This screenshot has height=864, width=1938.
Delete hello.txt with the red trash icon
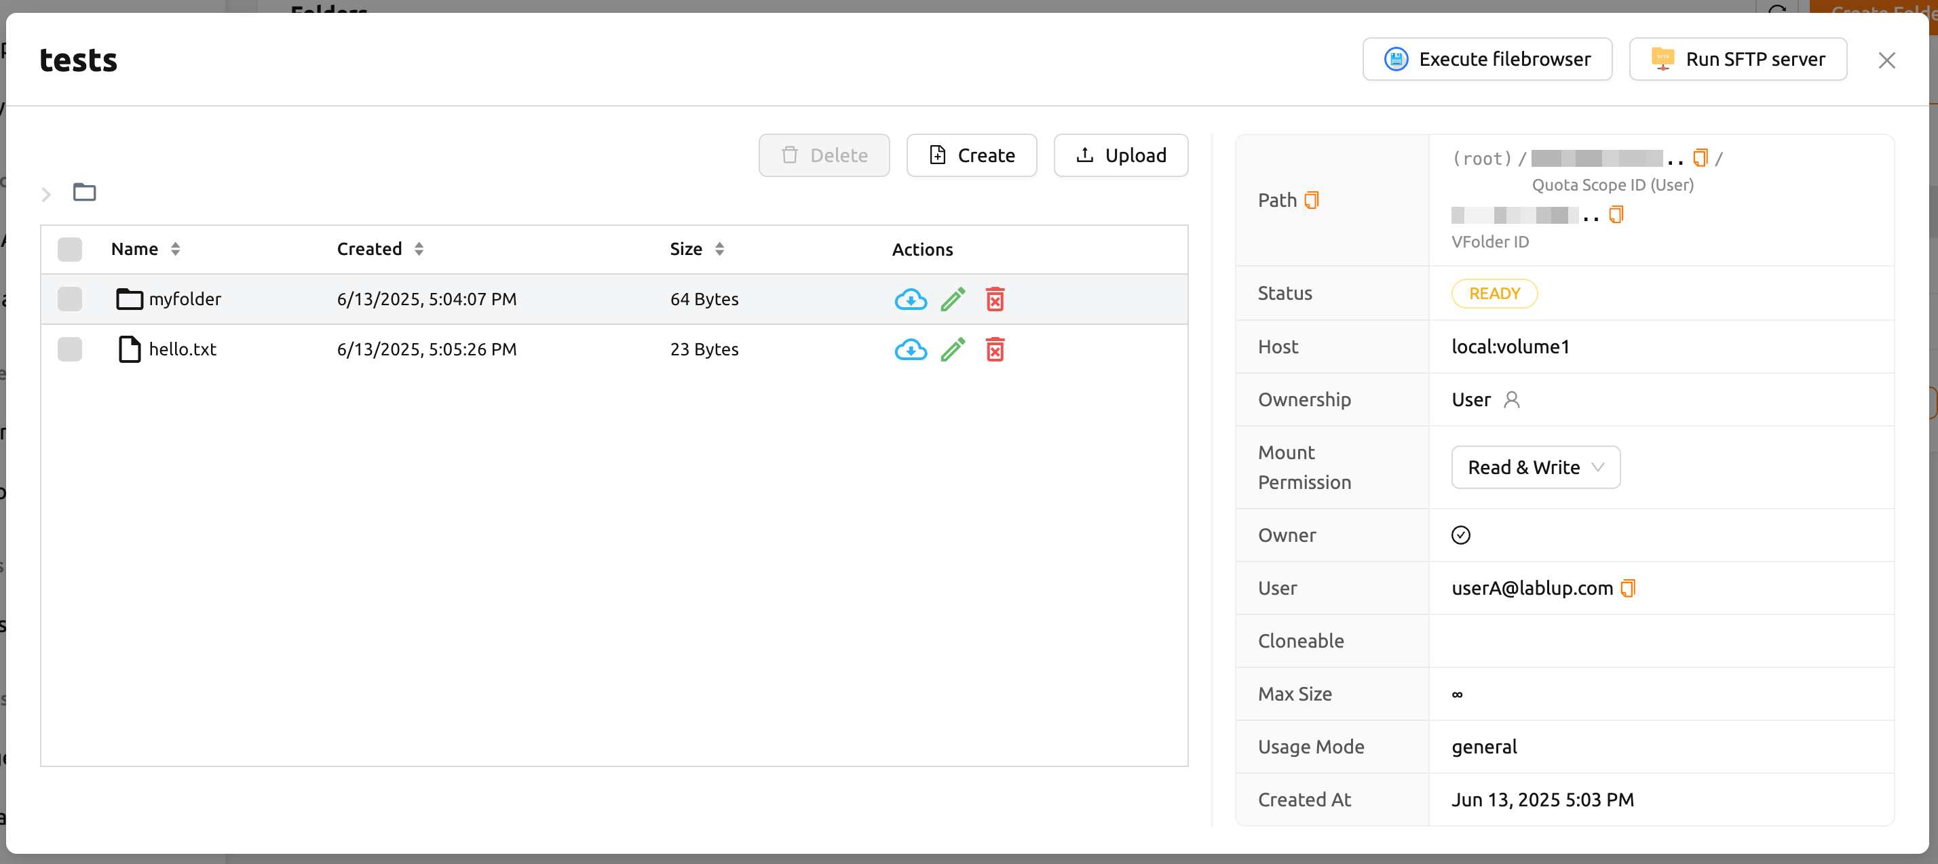[x=995, y=350]
